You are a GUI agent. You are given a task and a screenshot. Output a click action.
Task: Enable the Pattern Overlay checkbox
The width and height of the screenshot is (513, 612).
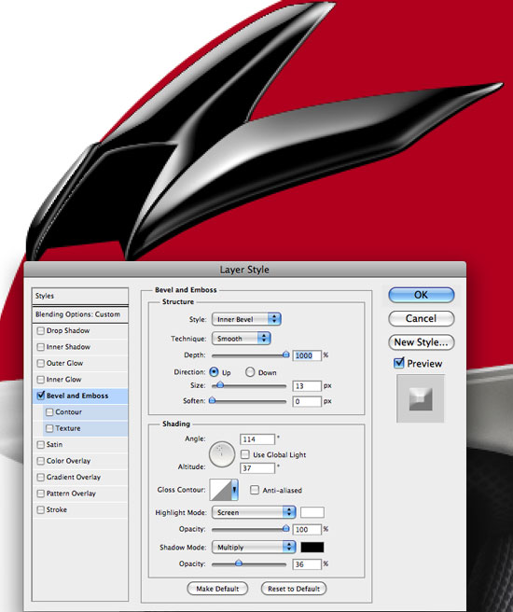tap(40, 494)
